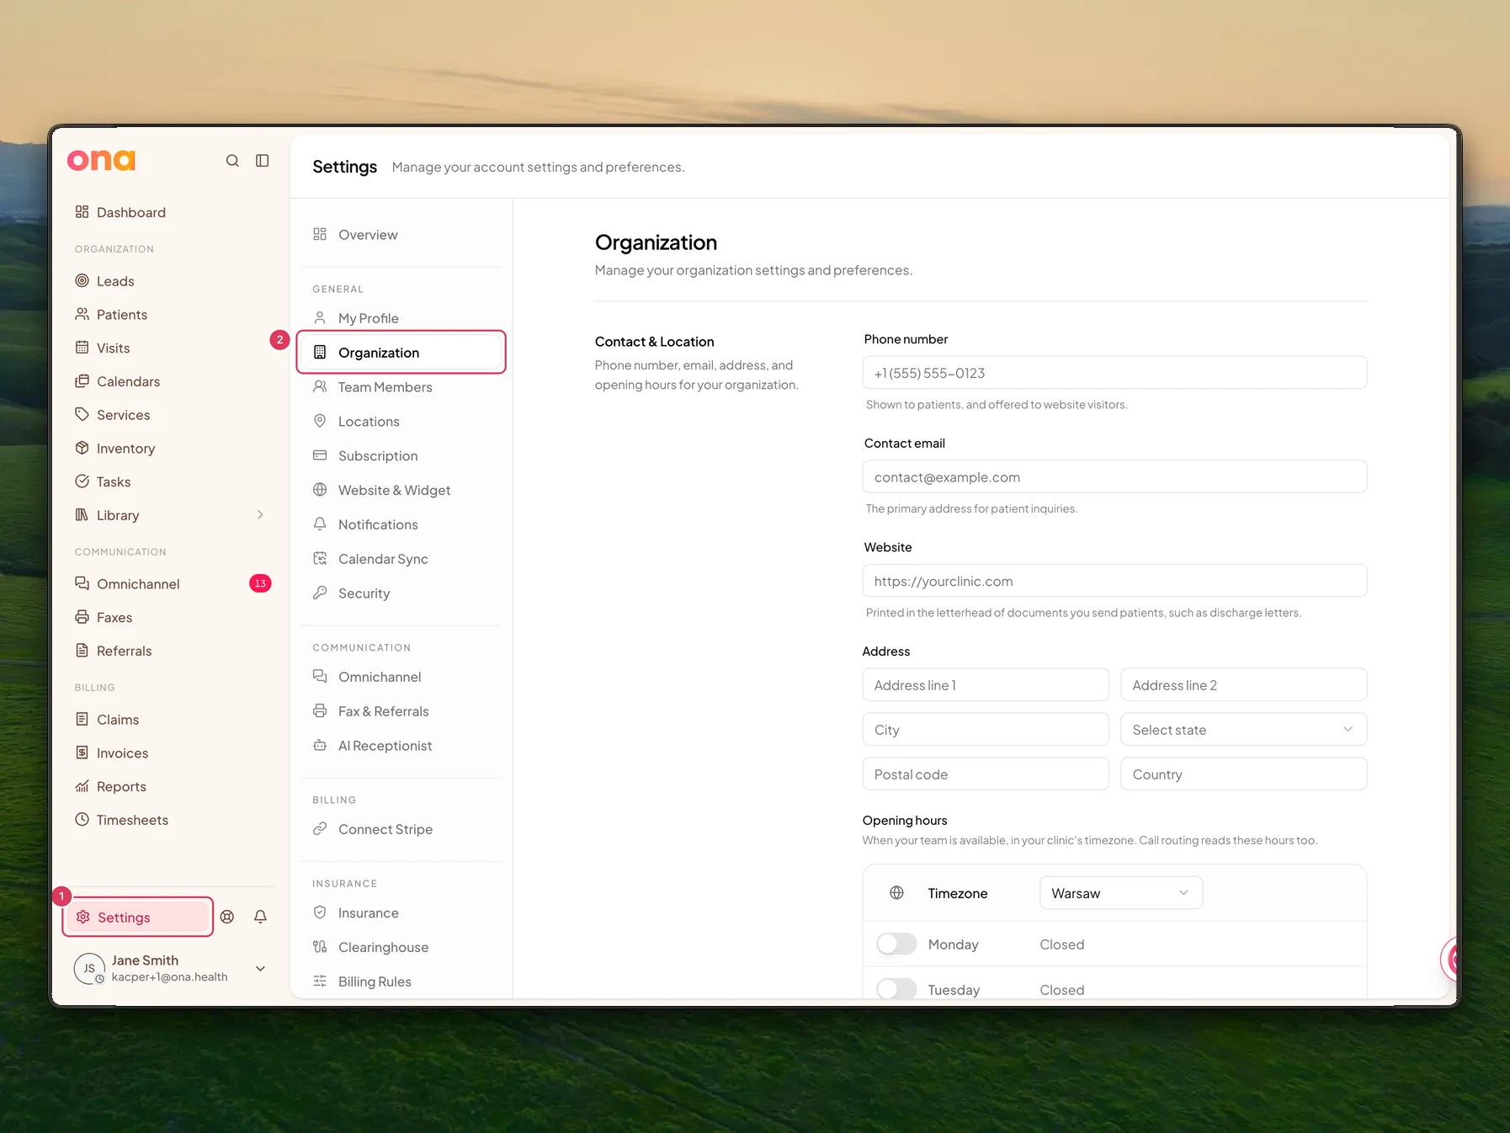1510x1133 pixels.
Task: Enable Monday opening hours toggle
Action: (x=896, y=944)
